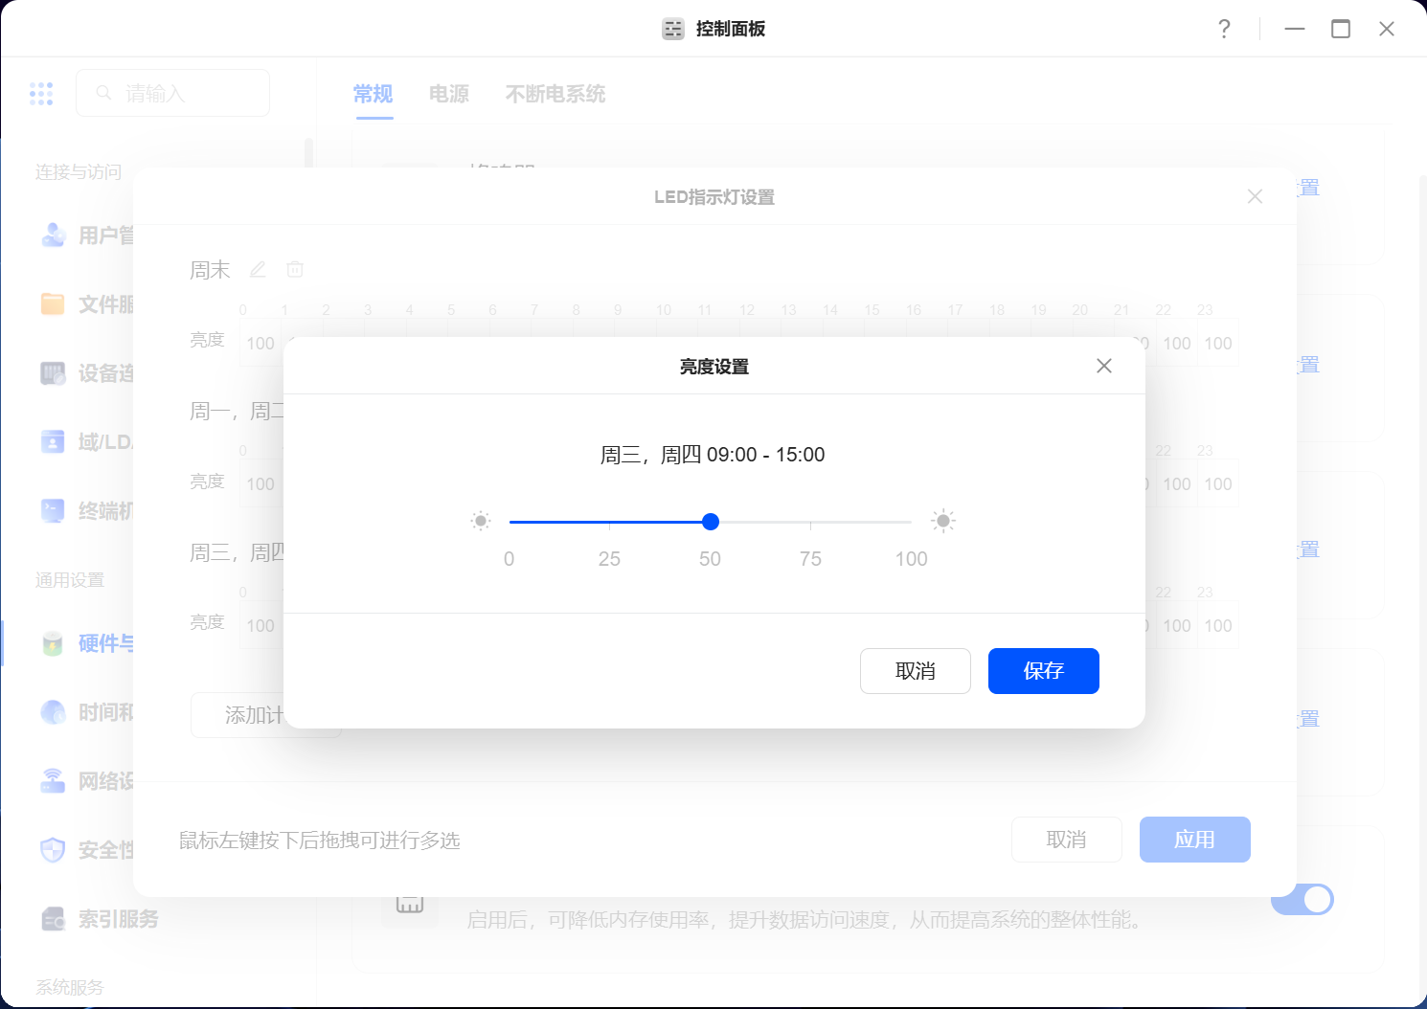Close the LED indicator settings dialog
The width and height of the screenshot is (1427, 1009).
(x=1255, y=196)
